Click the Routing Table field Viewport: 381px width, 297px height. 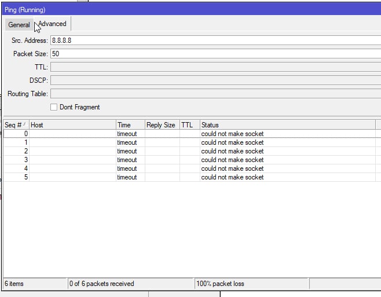tap(216, 94)
